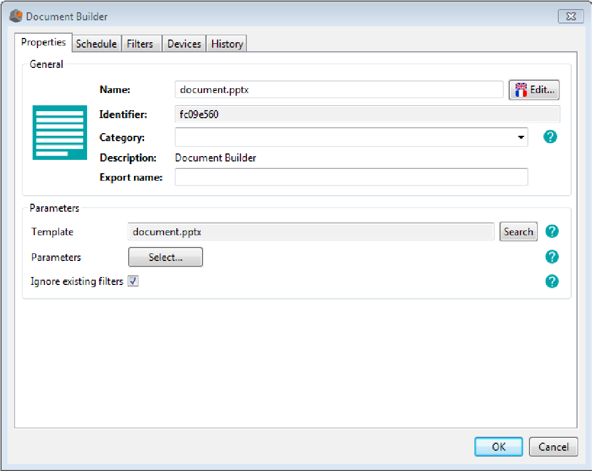Image resolution: width=592 pixels, height=471 pixels.
Task: Expand the Category dropdown
Action: [x=521, y=137]
